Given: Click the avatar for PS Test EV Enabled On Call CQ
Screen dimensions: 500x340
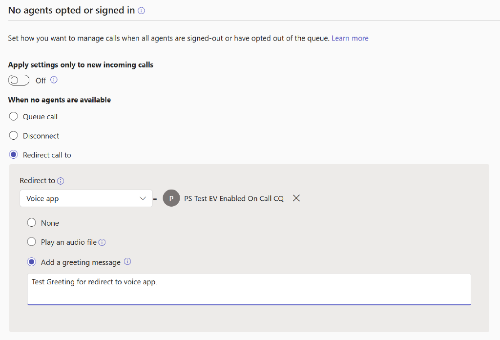Looking at the screenshot, I should [x=171, y=198].
